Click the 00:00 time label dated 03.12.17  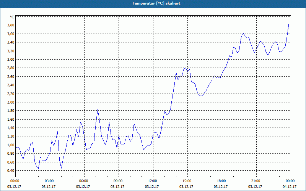click(15, 181)
